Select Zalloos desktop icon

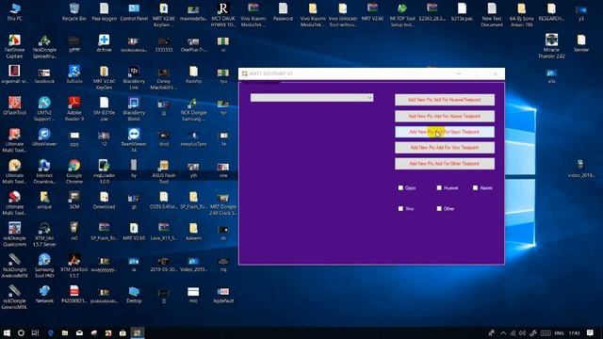(x=74, y=74)
